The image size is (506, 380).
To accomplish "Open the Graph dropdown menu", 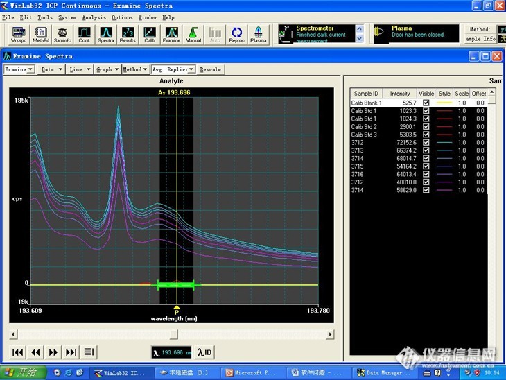I will point(107,69).
